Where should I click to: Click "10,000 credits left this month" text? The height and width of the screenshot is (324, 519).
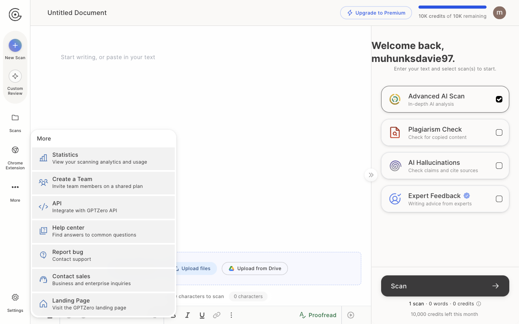tap(444, 314)
